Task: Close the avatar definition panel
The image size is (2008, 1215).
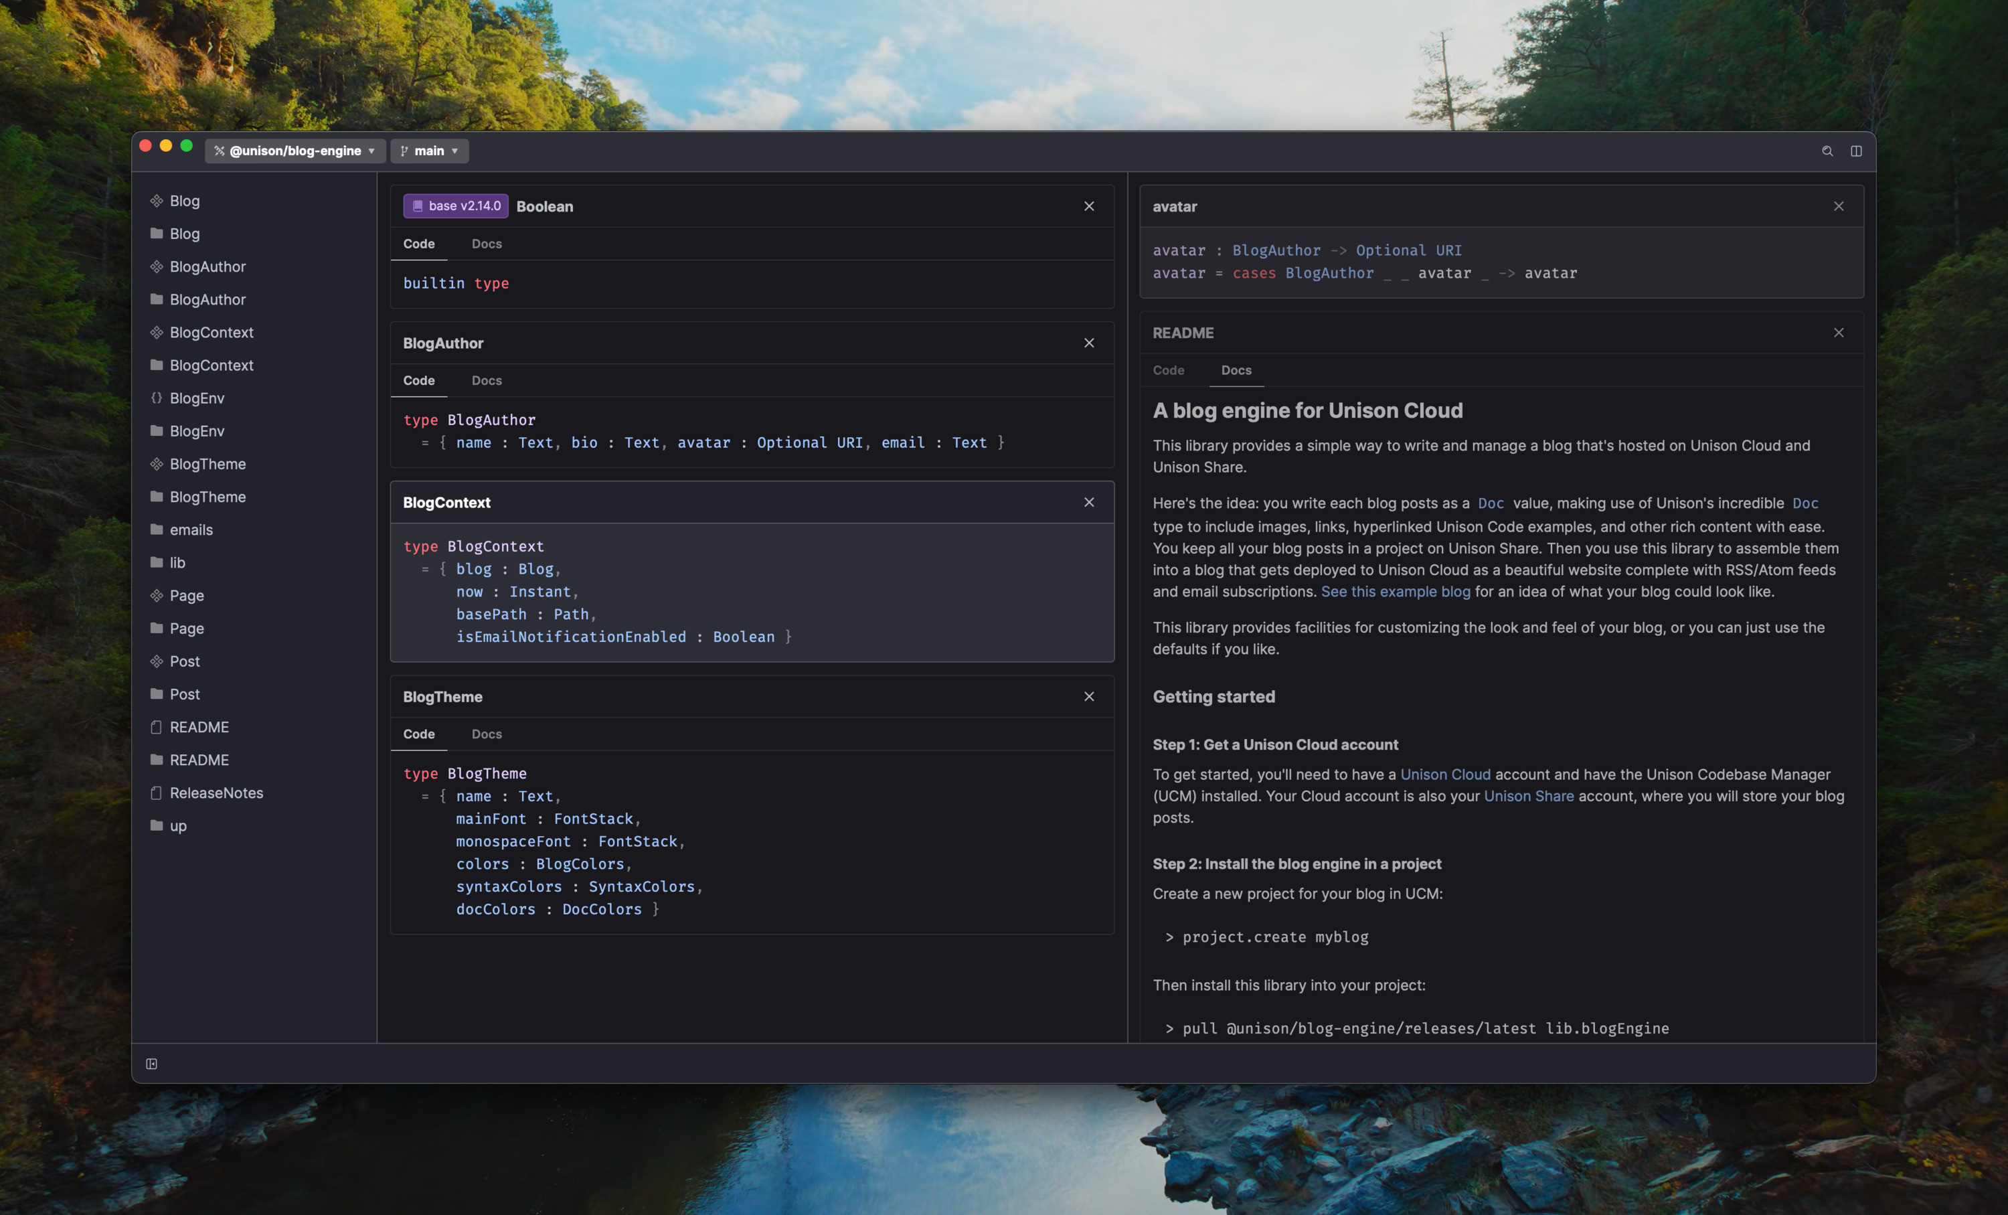Action: point(1839,206)
